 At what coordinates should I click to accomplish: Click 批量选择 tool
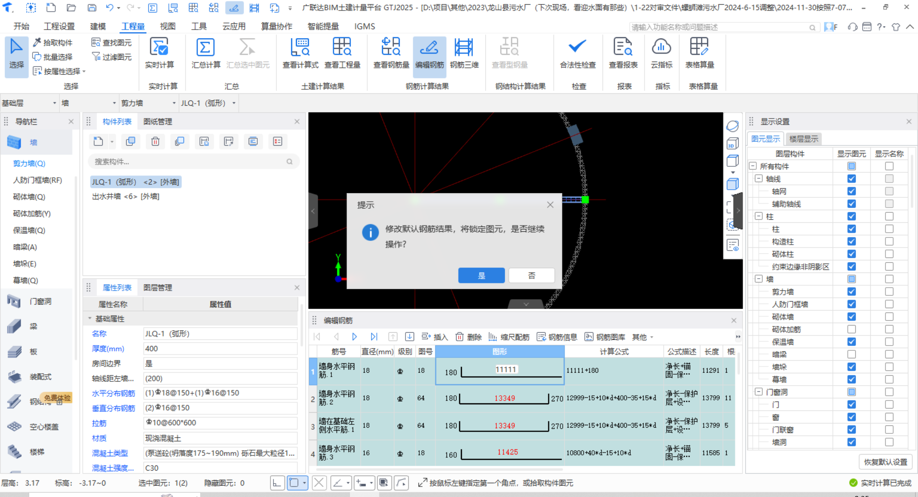53,57
